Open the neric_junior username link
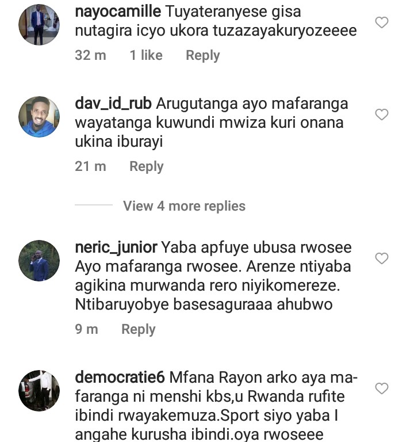The height and width of the screenshot is (442, 414). tap(116, 248)
